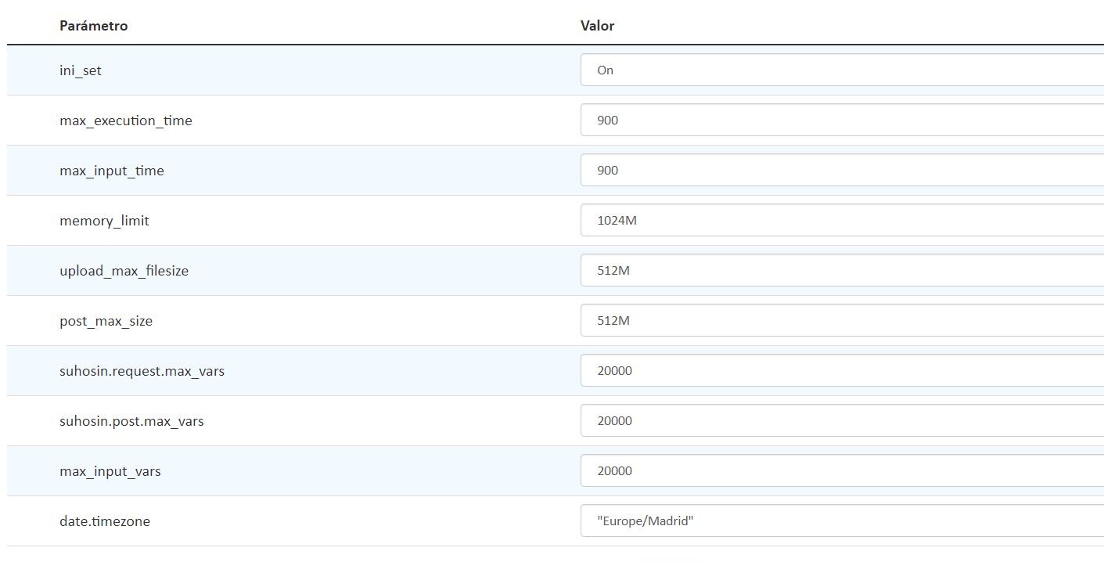Click the date.timezone parameter label
This screenshot has height=562, width=1104.
105,521
